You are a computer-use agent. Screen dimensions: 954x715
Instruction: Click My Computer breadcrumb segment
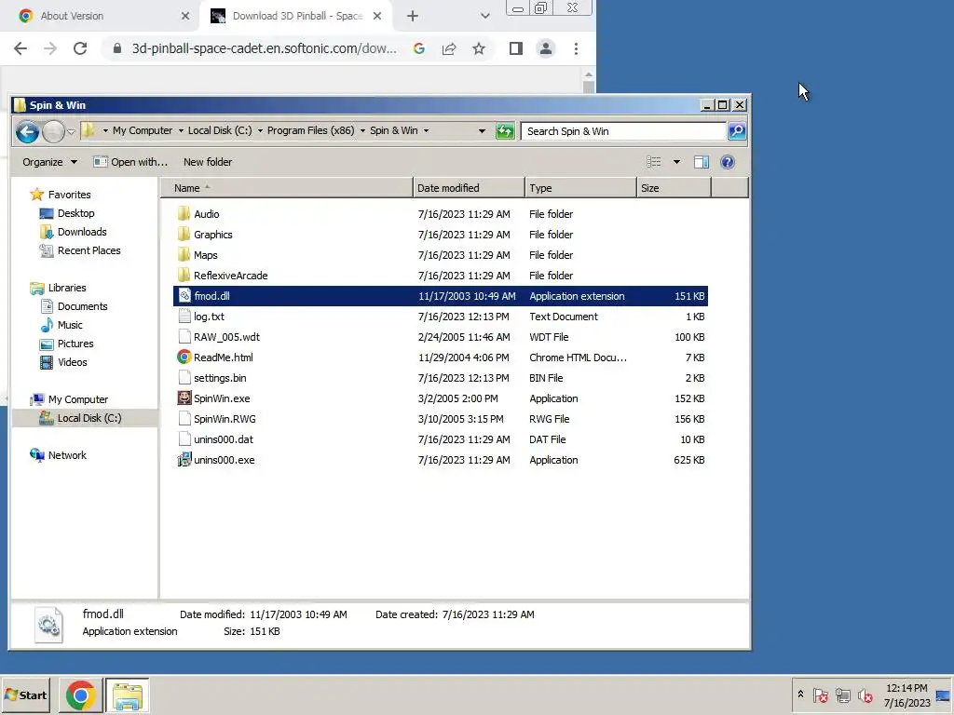click(143, 130)
